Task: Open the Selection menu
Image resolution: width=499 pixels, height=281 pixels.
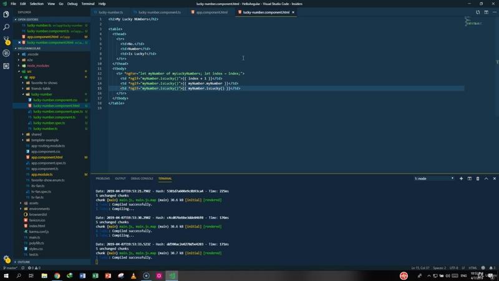Action: [37, 4]
